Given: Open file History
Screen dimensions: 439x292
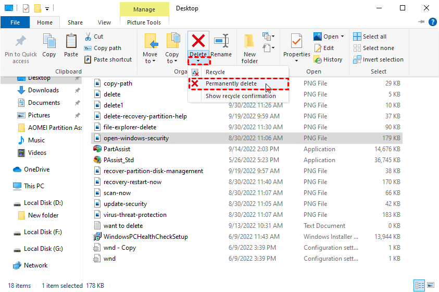Looking at the screenshot, I should pyautogui.click(x=328, y=59).
